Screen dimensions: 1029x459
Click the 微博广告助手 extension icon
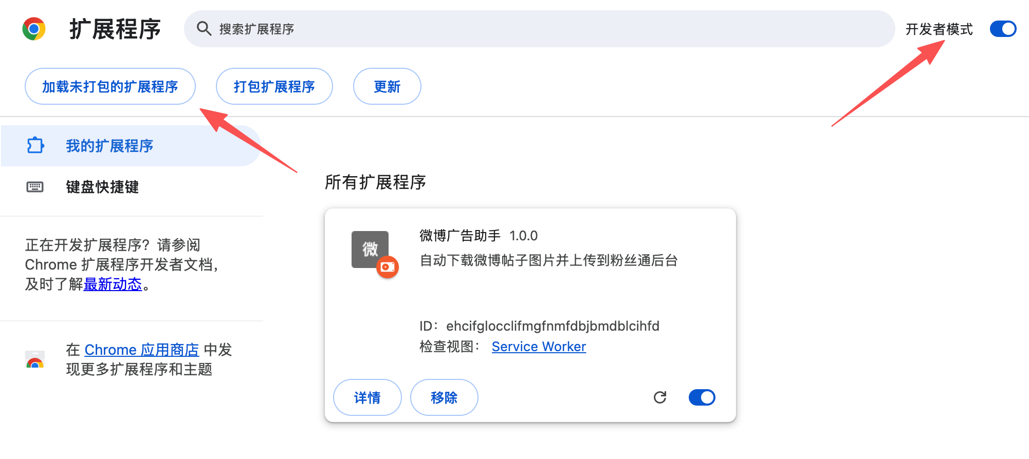click(369, 250)
